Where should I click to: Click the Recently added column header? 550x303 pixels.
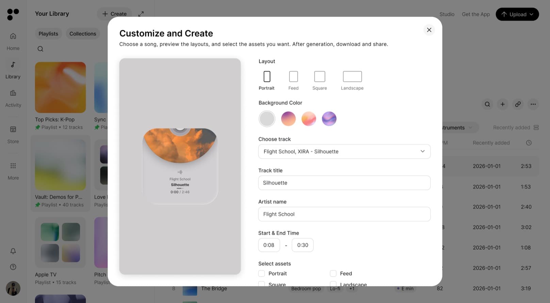(491, 143)
